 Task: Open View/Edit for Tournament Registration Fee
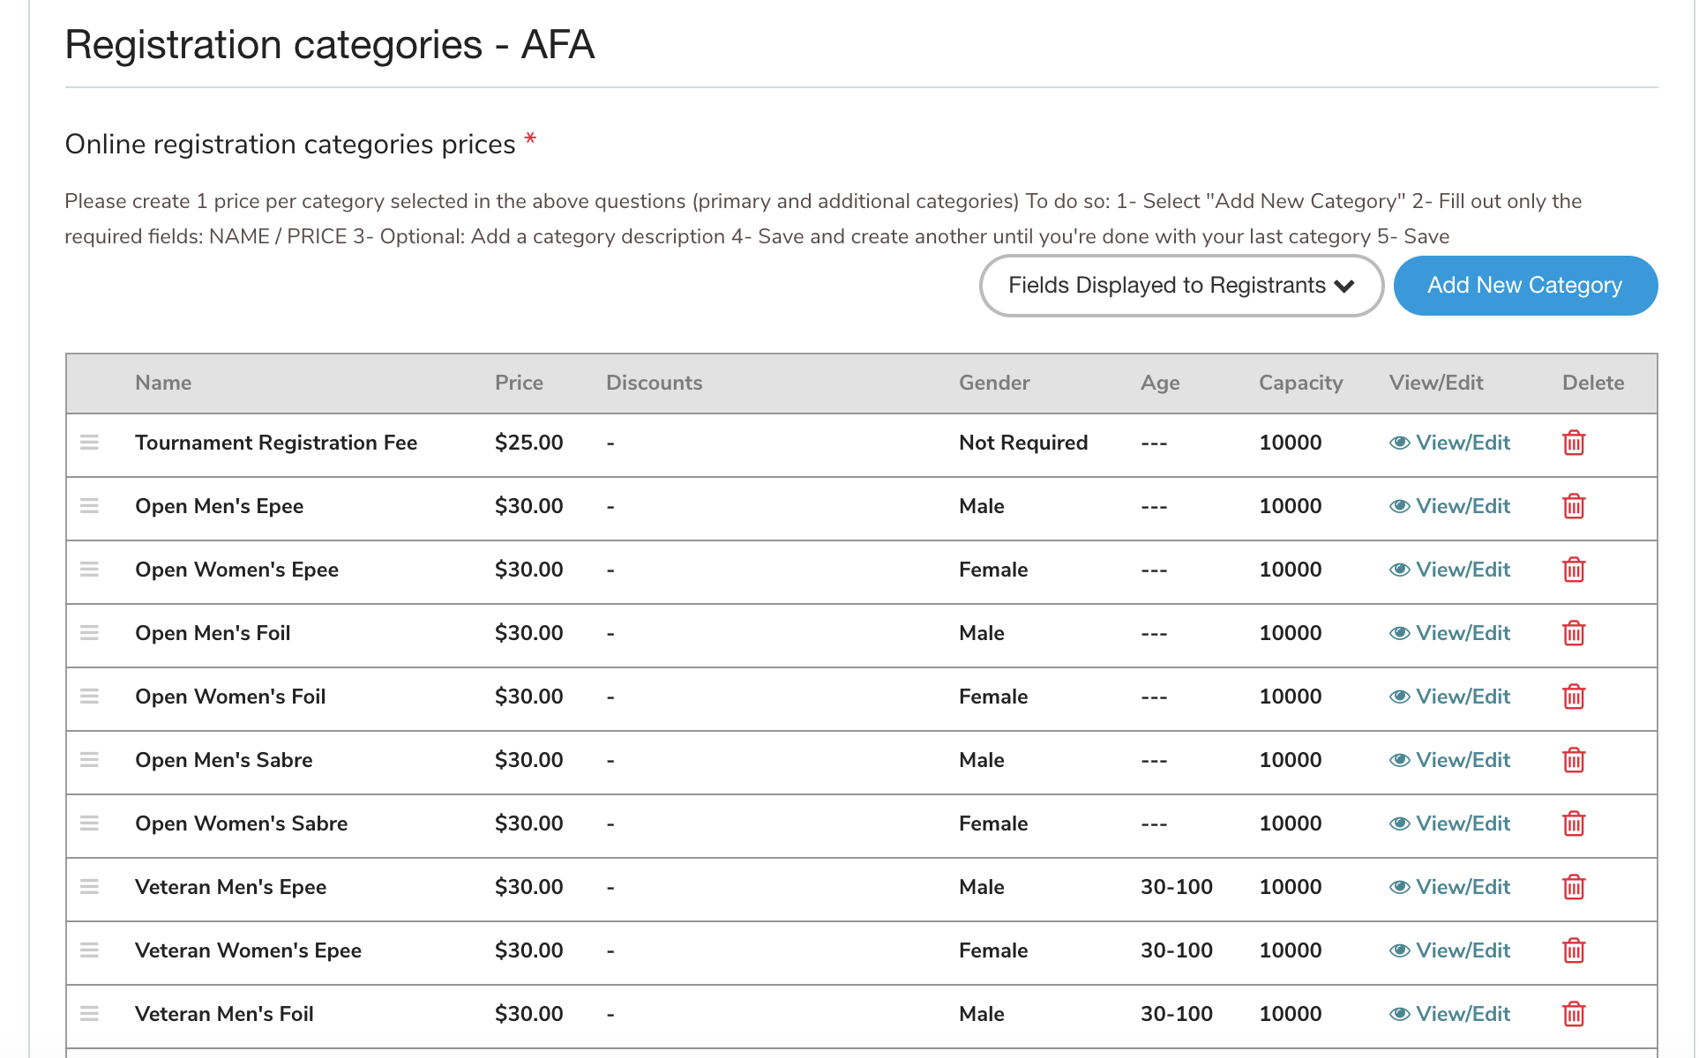(x=1449, y=443)
